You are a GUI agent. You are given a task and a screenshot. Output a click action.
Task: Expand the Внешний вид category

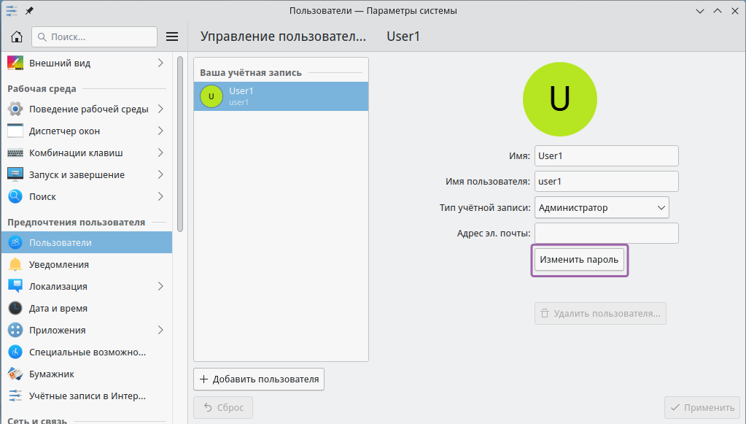[x=160, y=63]
